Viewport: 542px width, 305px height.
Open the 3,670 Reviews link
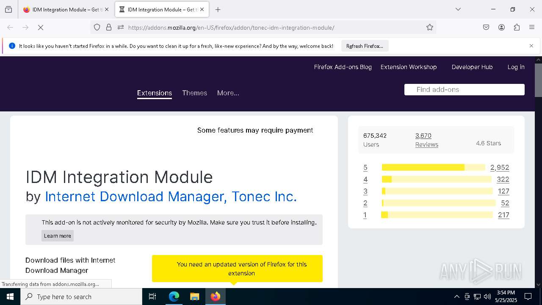(x=426, y=140)
